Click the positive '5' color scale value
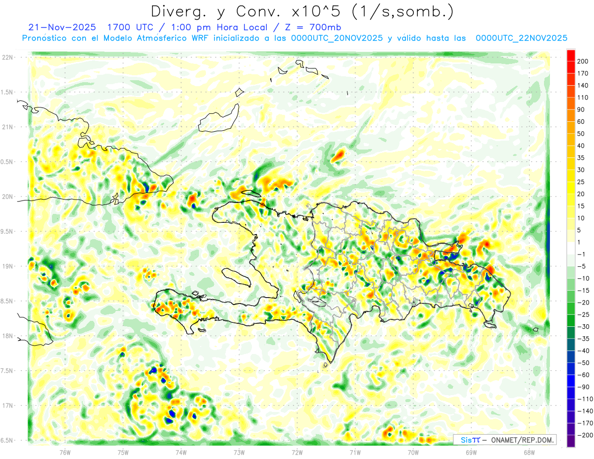The width and height of the screenshot is (594, 459). pyautogui.click(x=580, y=230)
